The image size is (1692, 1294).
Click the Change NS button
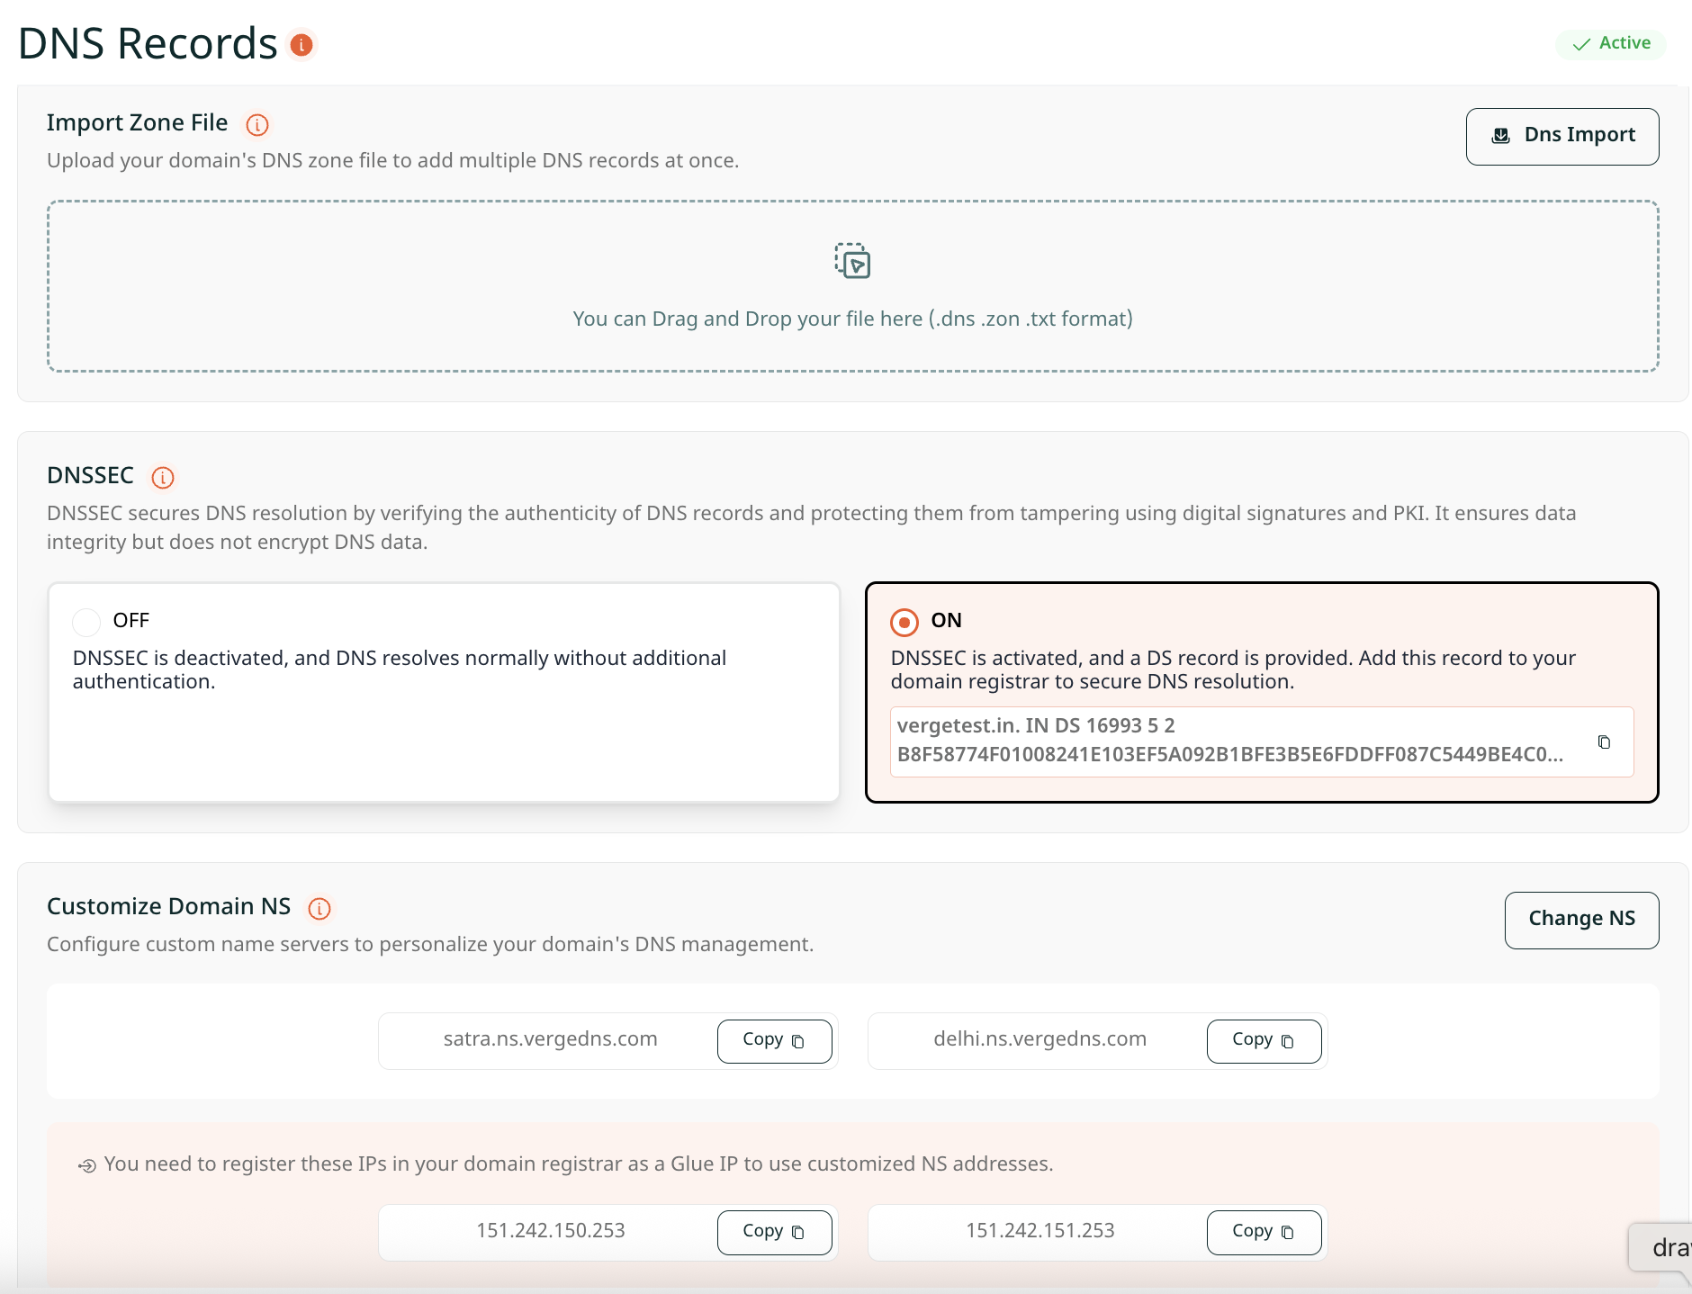click(1581, 920)
